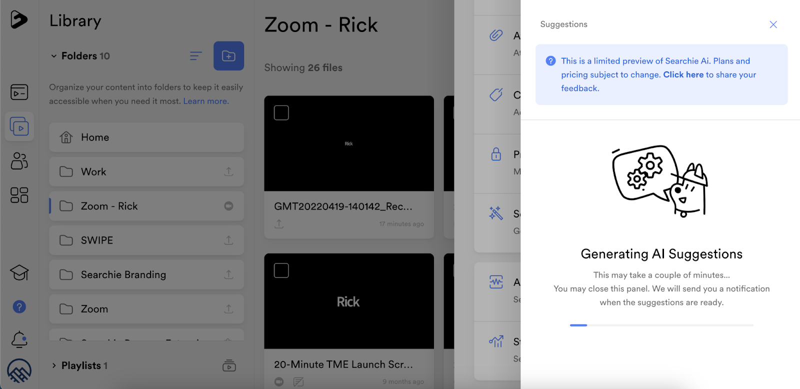The width and height of the screenshot is (800, 389).
Task: Open the notifications bell icon
Action: click(x=19, y=339)
